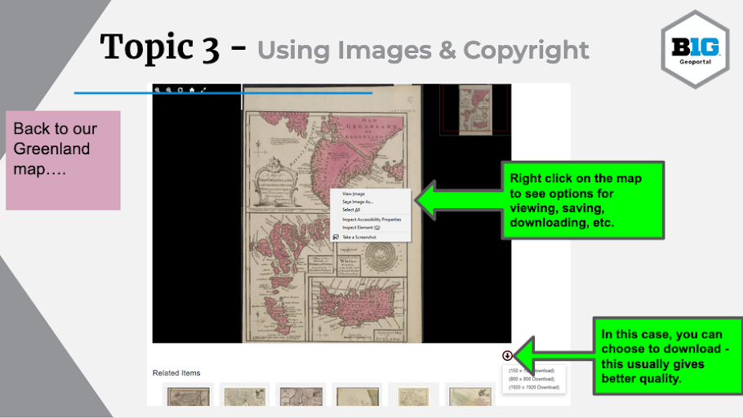Choose Select All from the context menu
The height and width of the screenshot is (418, 743).
point(351,210)
